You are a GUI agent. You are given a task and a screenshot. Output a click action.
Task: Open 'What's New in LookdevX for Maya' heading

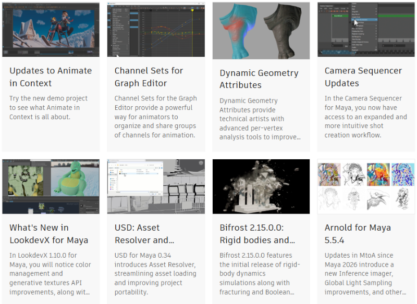click(49, 234)
